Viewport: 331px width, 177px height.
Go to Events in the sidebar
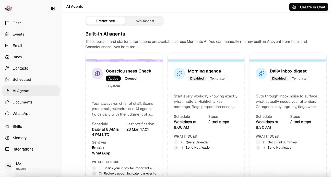point(18,34)
